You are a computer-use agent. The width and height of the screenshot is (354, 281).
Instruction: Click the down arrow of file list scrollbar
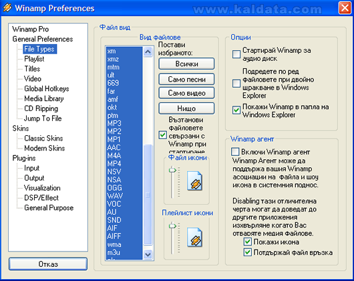(x=148, y=254)
